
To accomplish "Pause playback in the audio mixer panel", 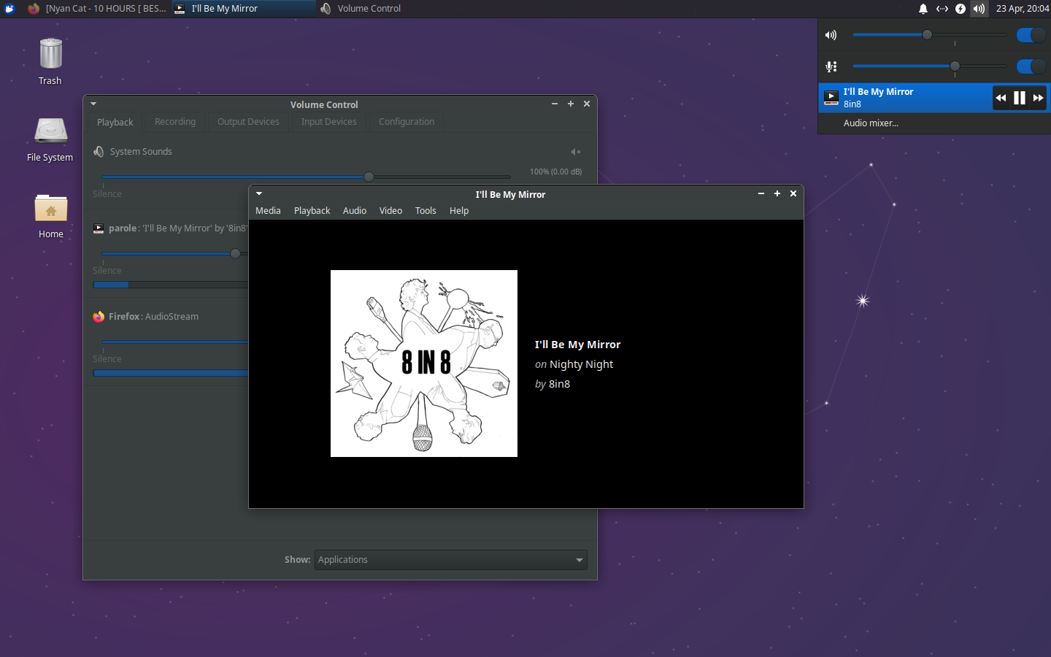I will click(1019, 97).
